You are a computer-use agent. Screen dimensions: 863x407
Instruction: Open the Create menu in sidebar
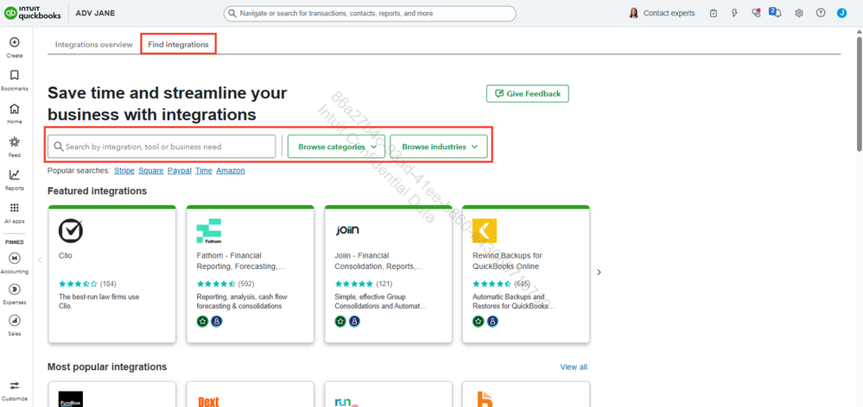(15, 47)
